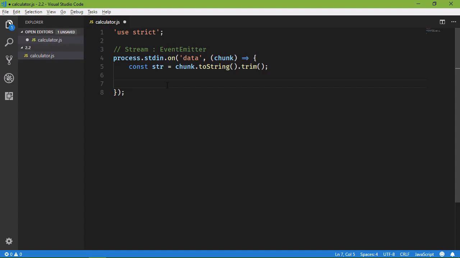Click the JS file icon of calculator.js in 2.2 folder
This screenshot has width=460, height=258.
tap(26, 56)
